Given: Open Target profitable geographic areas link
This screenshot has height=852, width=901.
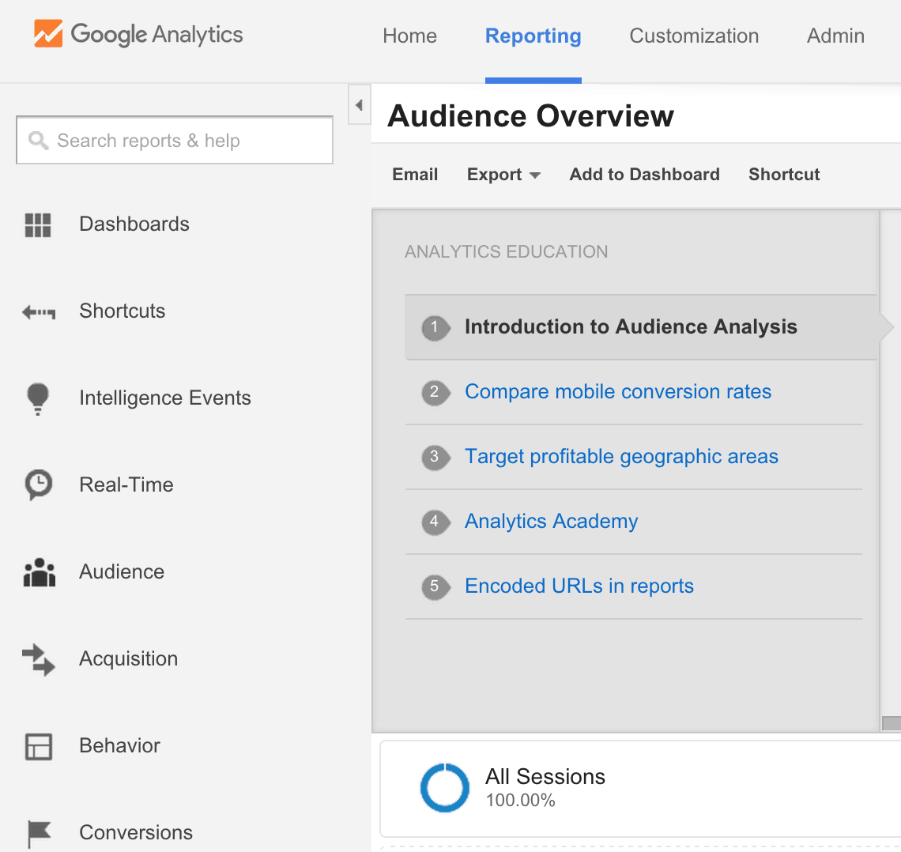Looking at the screenshot, I should coord(621,456).
